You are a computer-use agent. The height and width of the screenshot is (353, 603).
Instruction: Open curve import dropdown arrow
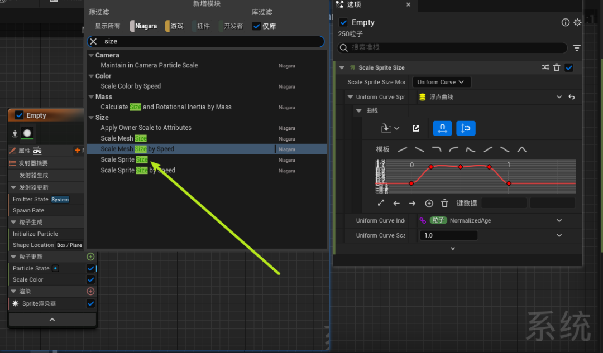[x=396, y=128]
